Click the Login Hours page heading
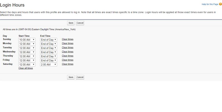This screenshot has height=112, width=222. [12, 5]
